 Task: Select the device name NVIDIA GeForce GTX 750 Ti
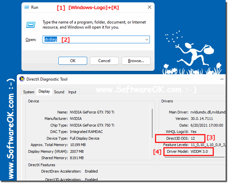coord(92,112)
